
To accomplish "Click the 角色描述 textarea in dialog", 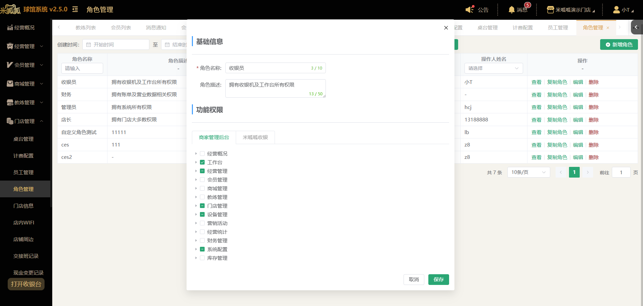I will pyautogui.click(x=275, y=88).
